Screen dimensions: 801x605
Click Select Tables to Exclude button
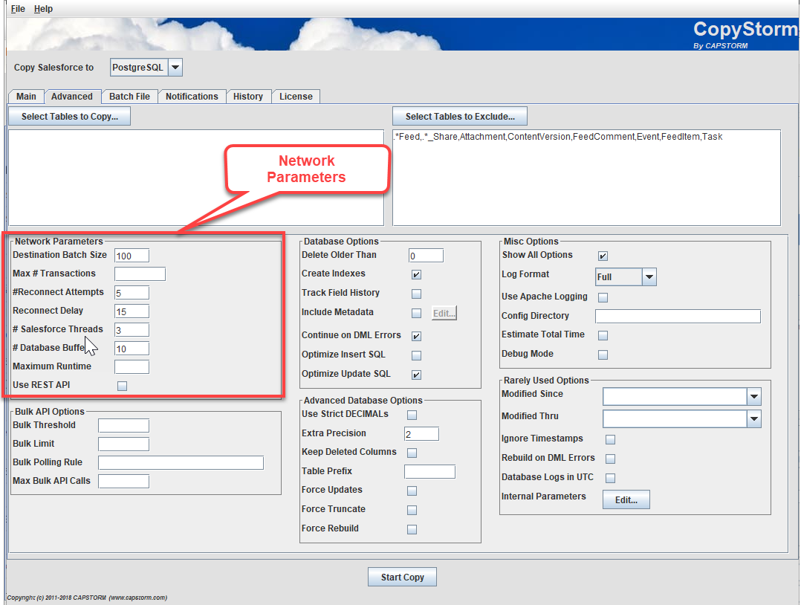coord(460,117)
